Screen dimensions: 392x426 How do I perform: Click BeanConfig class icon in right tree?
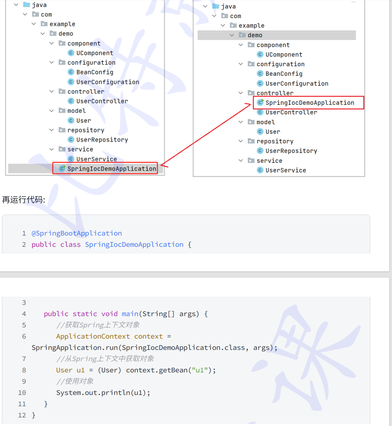click(x=260, y=74)
